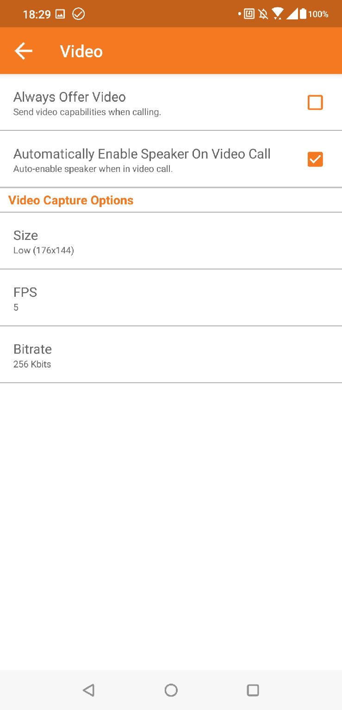Tap the 18:29 clock in status bar

click(x=37, y=14)
